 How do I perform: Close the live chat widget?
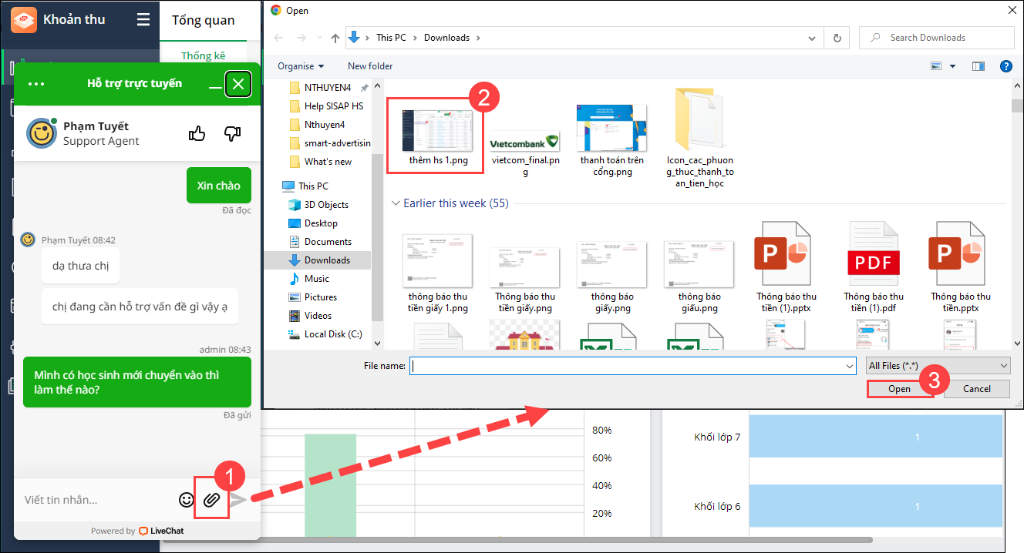(238, 84)
